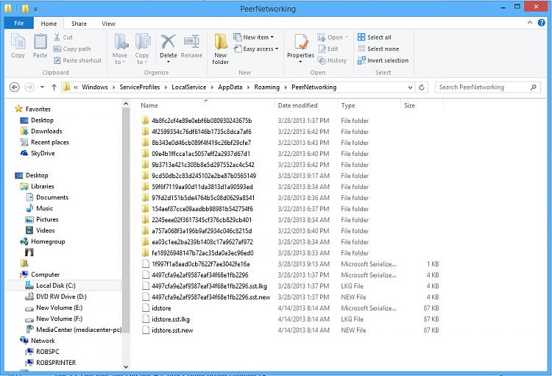Image resolution: width=552 pixels, height=376 pixels.
Task: Open the Move to menu
Action: (120, 49)
